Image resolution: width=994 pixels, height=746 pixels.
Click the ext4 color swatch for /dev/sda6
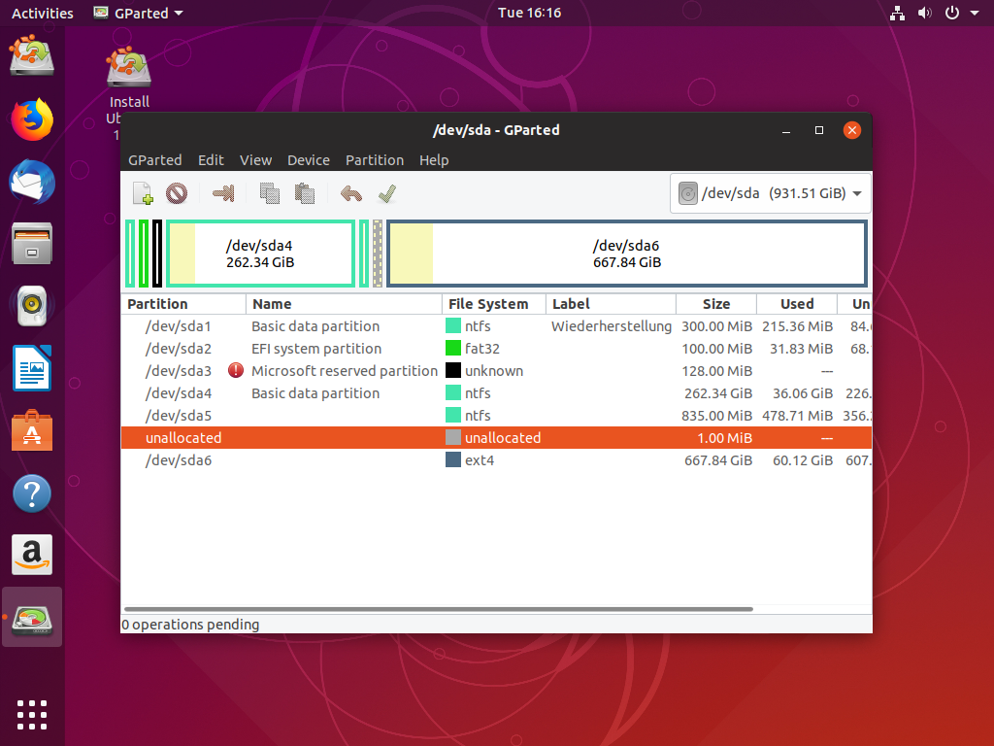453,459
